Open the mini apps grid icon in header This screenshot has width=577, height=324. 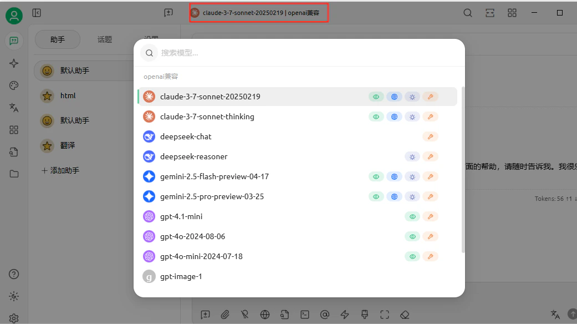pos(512,13)
